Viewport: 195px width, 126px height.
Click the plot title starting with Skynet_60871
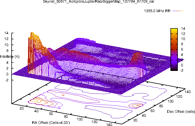pos(99,1)
